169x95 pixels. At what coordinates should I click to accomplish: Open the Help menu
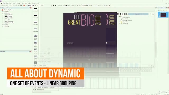(x=38, y=3)
